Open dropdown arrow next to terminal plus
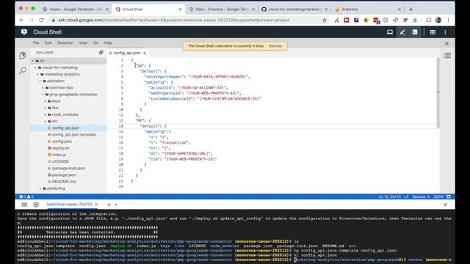This screenshot has width=470, height=264. click(x=116, y=205)
